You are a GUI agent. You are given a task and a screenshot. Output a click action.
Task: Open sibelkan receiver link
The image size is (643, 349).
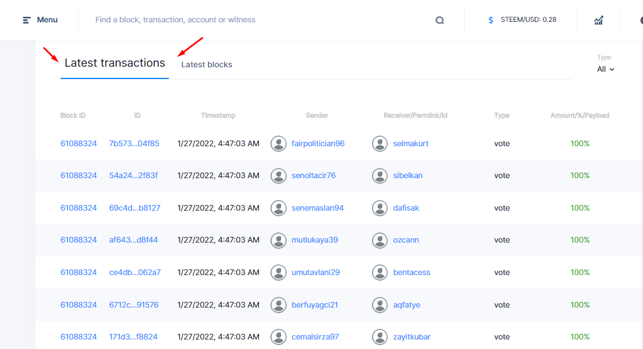[x=407, y=175]
